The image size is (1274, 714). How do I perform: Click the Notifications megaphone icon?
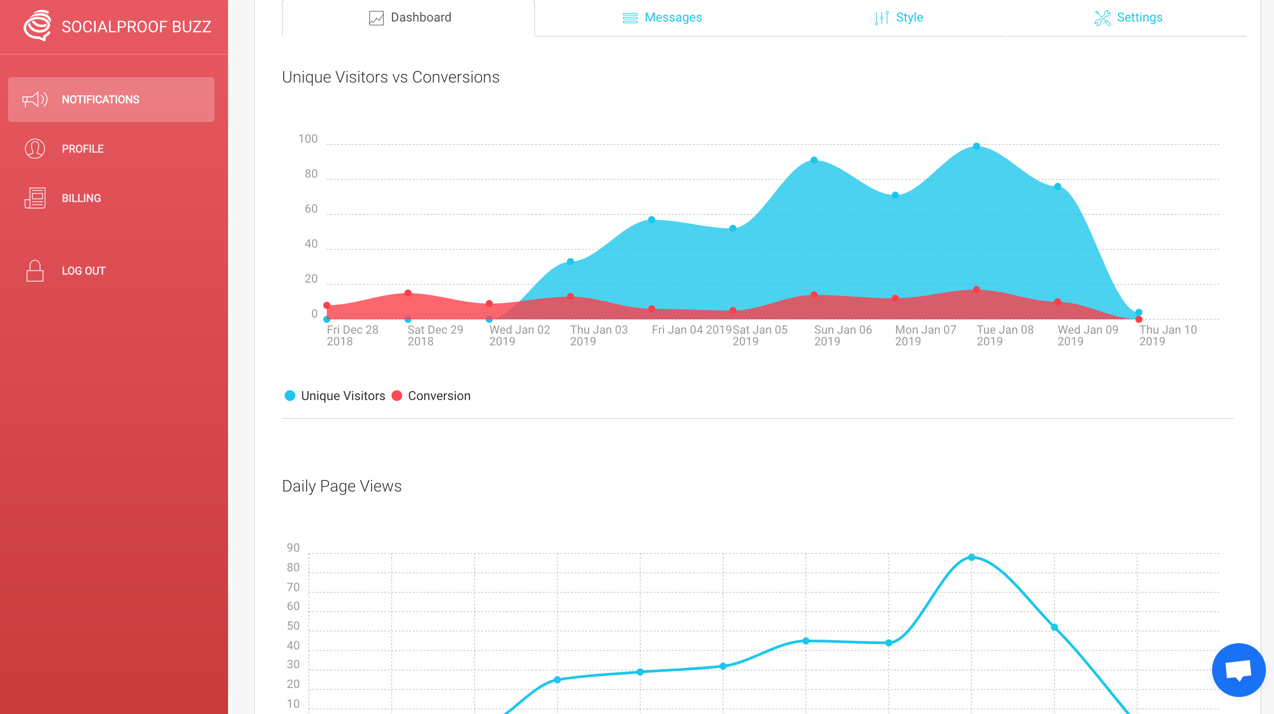pos(35,99)
